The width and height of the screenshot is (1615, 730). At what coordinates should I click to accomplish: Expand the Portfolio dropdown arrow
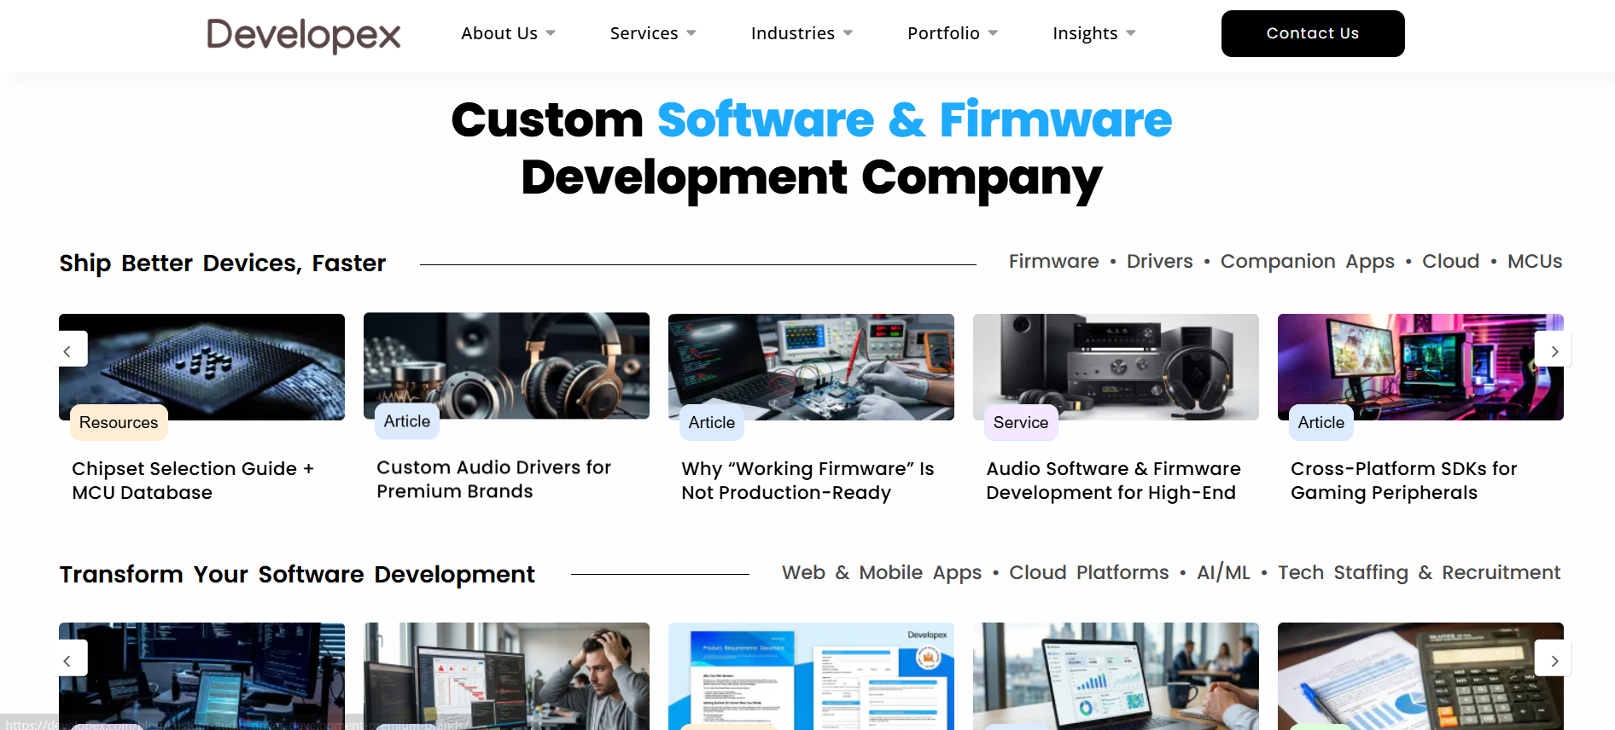(993, 33)
